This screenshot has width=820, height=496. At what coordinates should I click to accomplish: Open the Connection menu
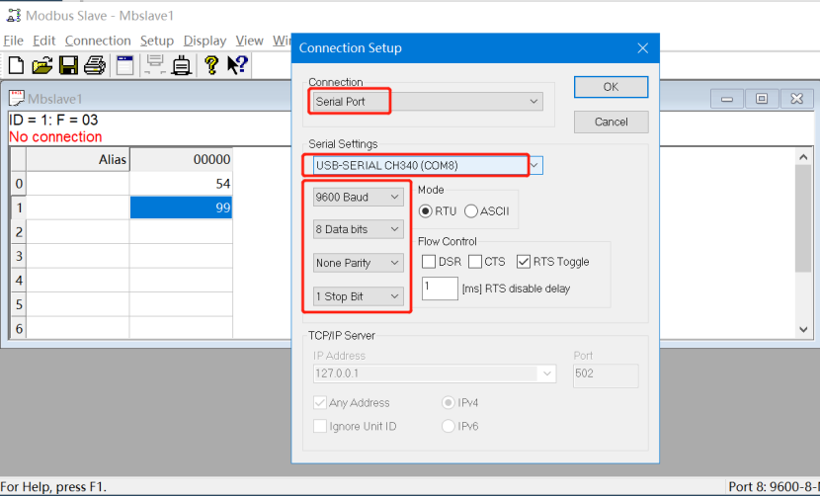point(98,41)
